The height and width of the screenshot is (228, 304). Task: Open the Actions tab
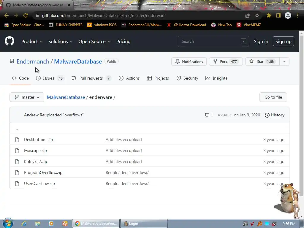(x=129, y=78)
